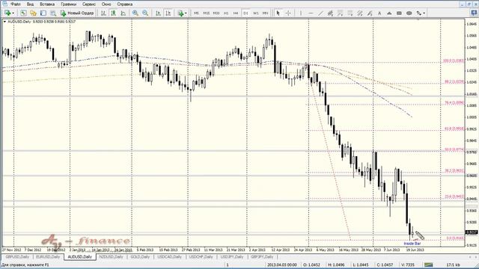This screenshot has height=269, width=479.
Task: Click the Inside Bar chart label
Action: tap(412, 244)
